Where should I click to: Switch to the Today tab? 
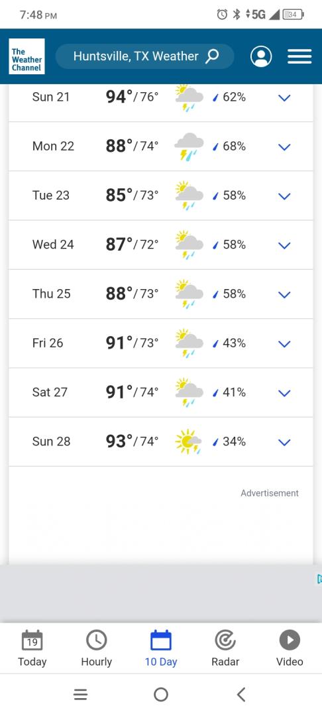pos(32,648)
